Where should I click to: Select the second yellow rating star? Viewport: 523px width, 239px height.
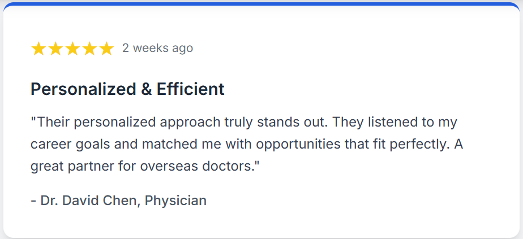coord(55,49)
